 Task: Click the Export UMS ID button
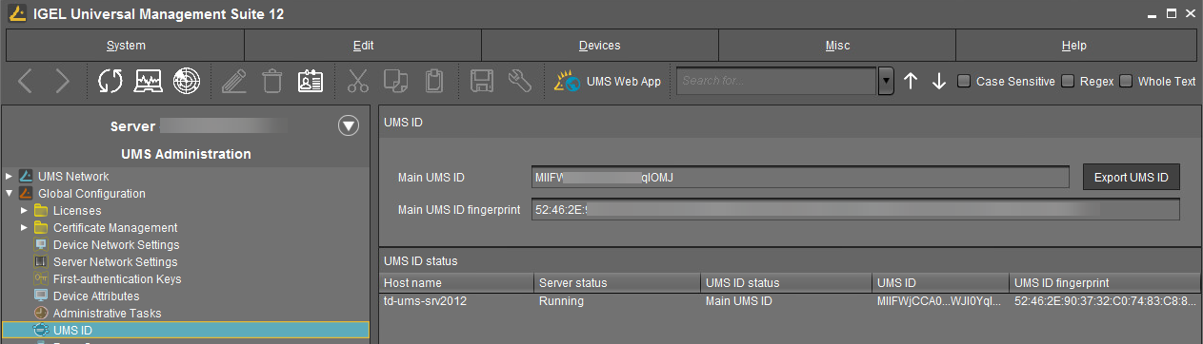tap(1132, 178)
